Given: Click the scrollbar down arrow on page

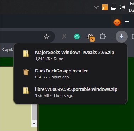Looking at the screenshot, I should point(34,124).
